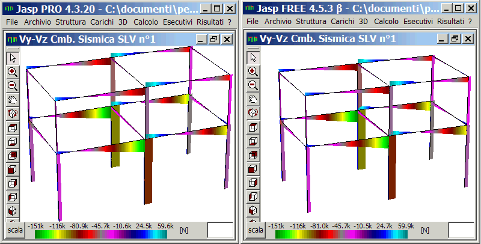The height and width of the screenshot is (244, 481).
Task: Open Carichi menu in Jasp PRO window
Action: click(102, 22)
